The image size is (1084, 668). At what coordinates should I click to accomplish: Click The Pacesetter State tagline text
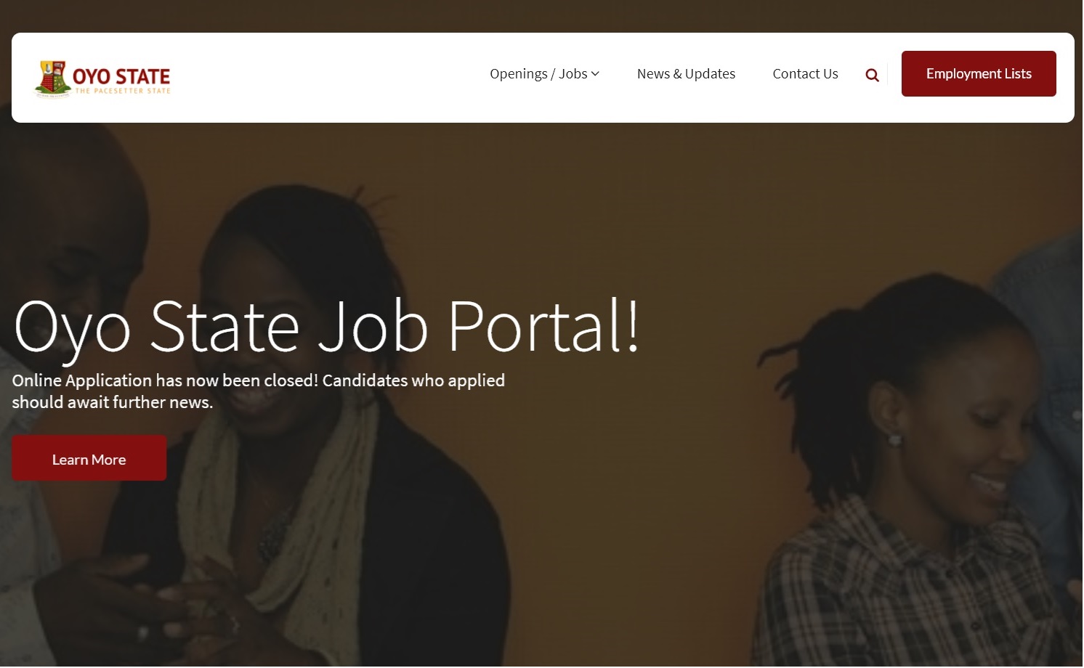(x=123, y=91)
